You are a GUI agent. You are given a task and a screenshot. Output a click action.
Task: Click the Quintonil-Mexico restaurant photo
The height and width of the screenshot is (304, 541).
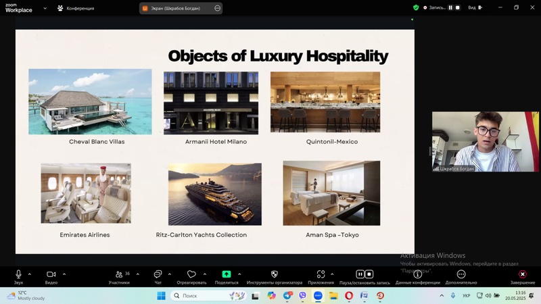point(325,102)
